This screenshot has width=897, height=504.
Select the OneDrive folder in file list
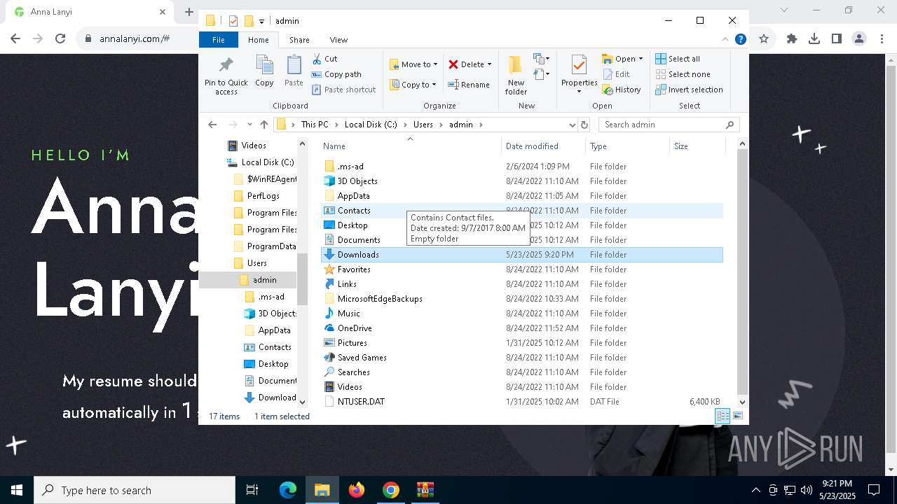521,328
